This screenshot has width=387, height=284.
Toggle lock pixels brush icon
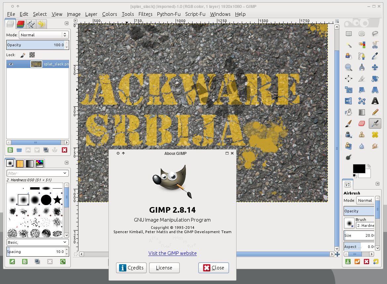pos(23,55)
